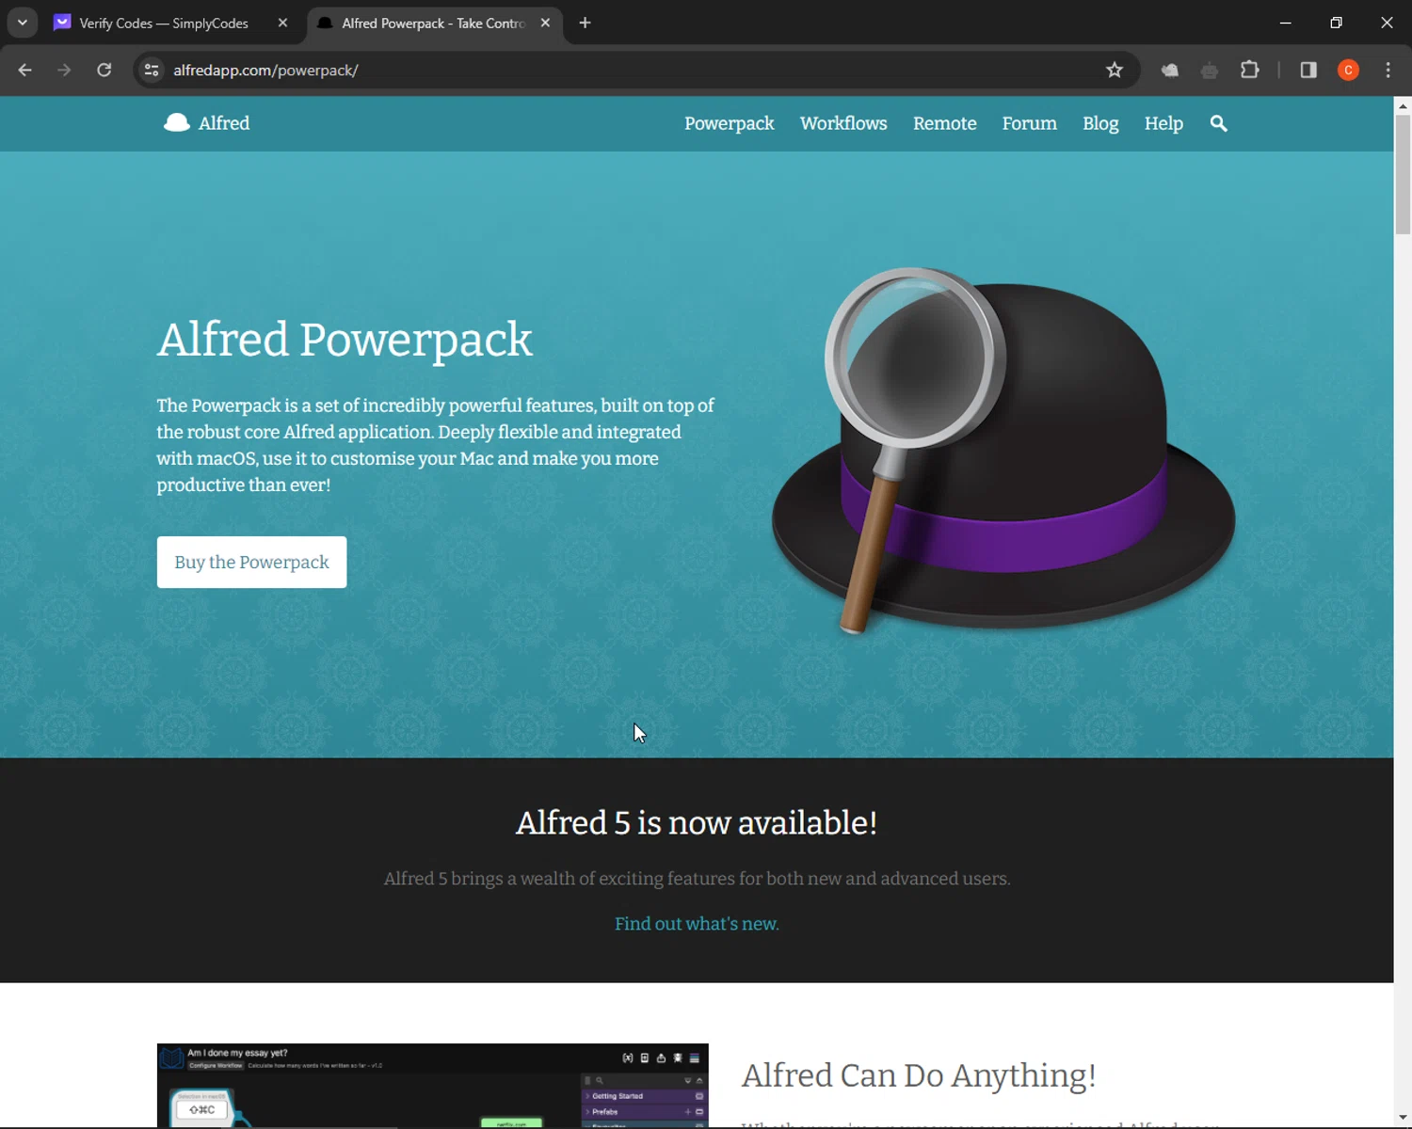Follow the "Find out what's new." link
This screenshot has height=1129, width=1412.
coord(697,924)
